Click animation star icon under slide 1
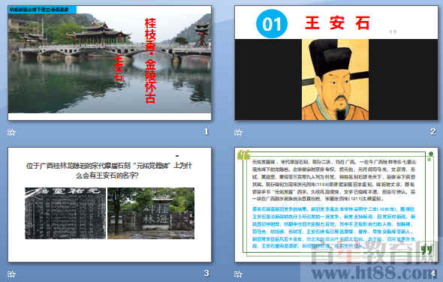This screenshot has width=443, height=282. [x=11, y=132]
